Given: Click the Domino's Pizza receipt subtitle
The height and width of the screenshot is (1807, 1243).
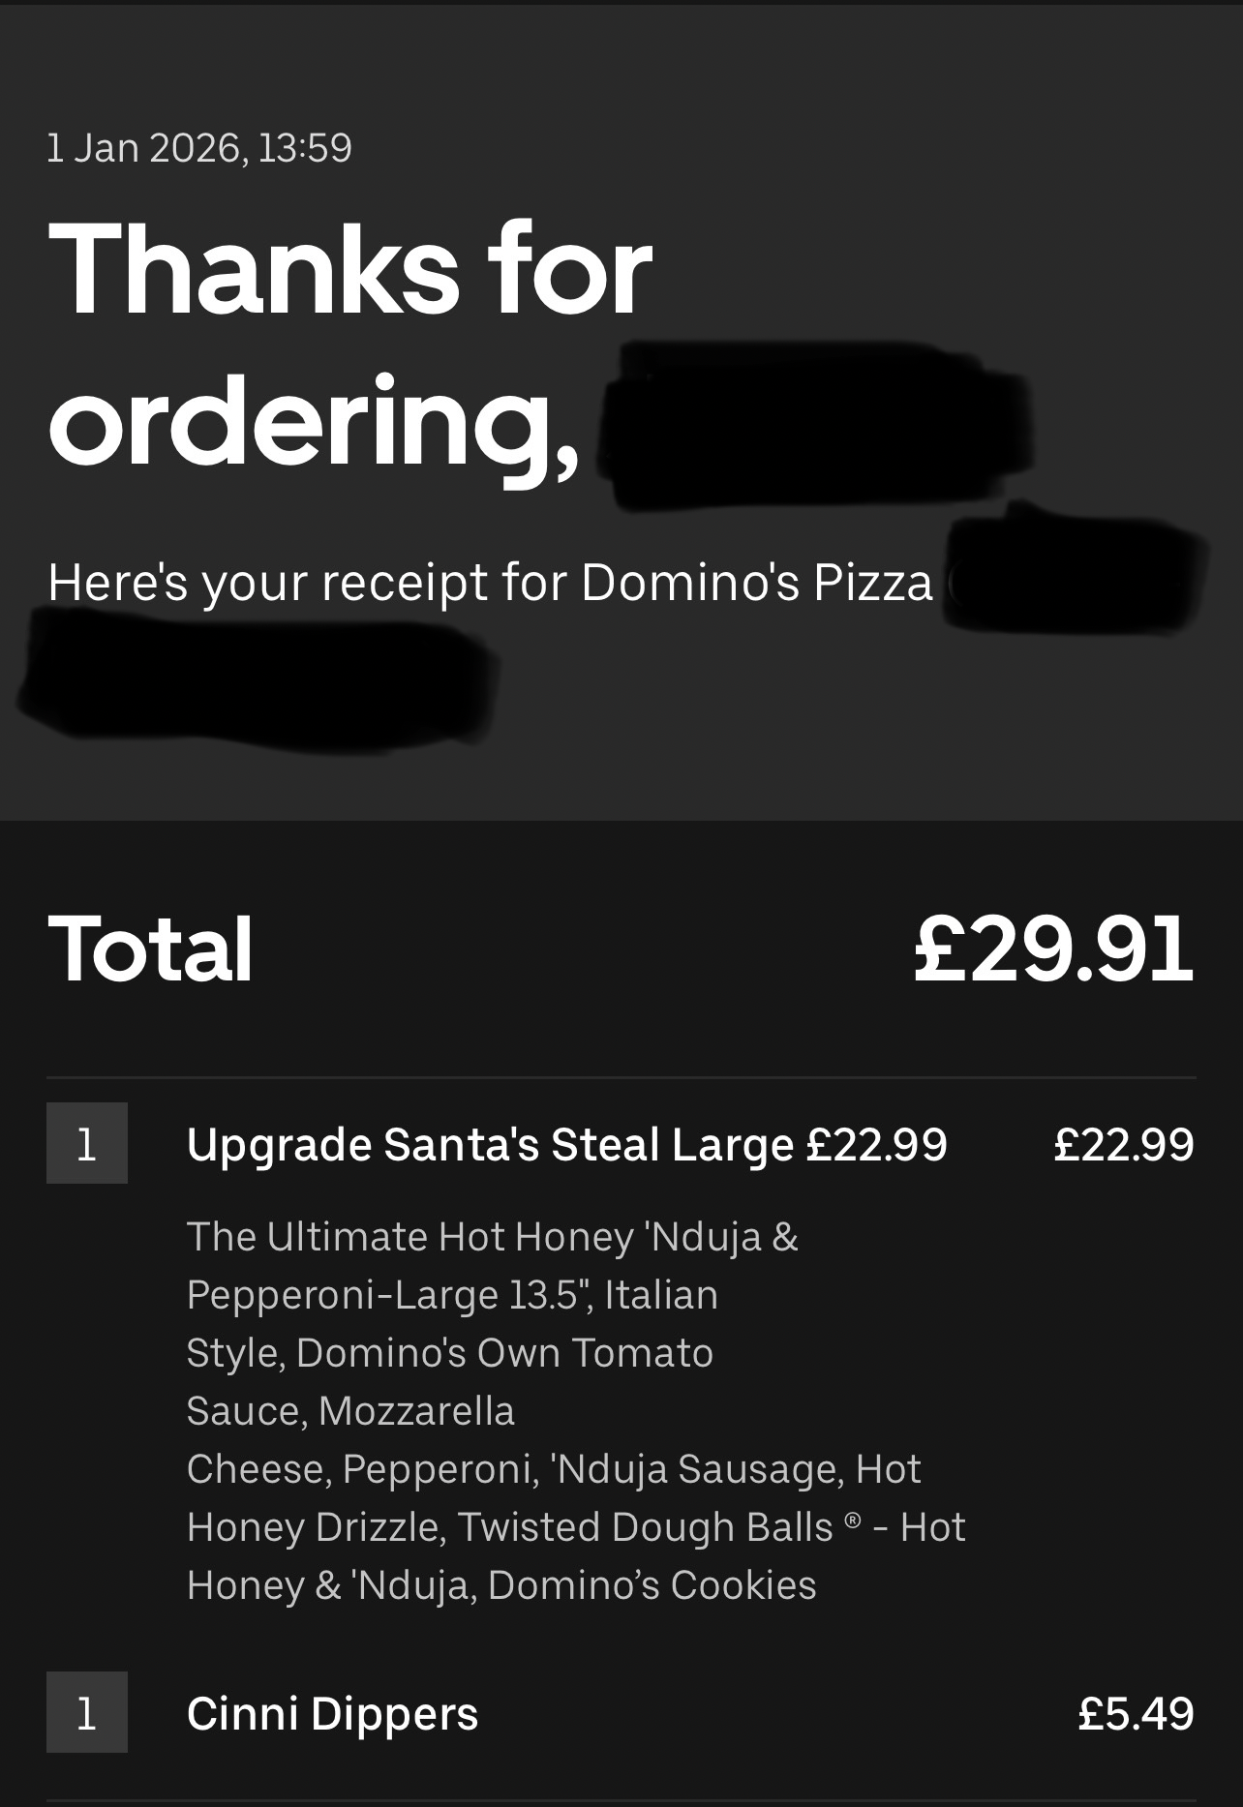Looking at the screenshot, I should pyautogui.click(x=490, y=583).
